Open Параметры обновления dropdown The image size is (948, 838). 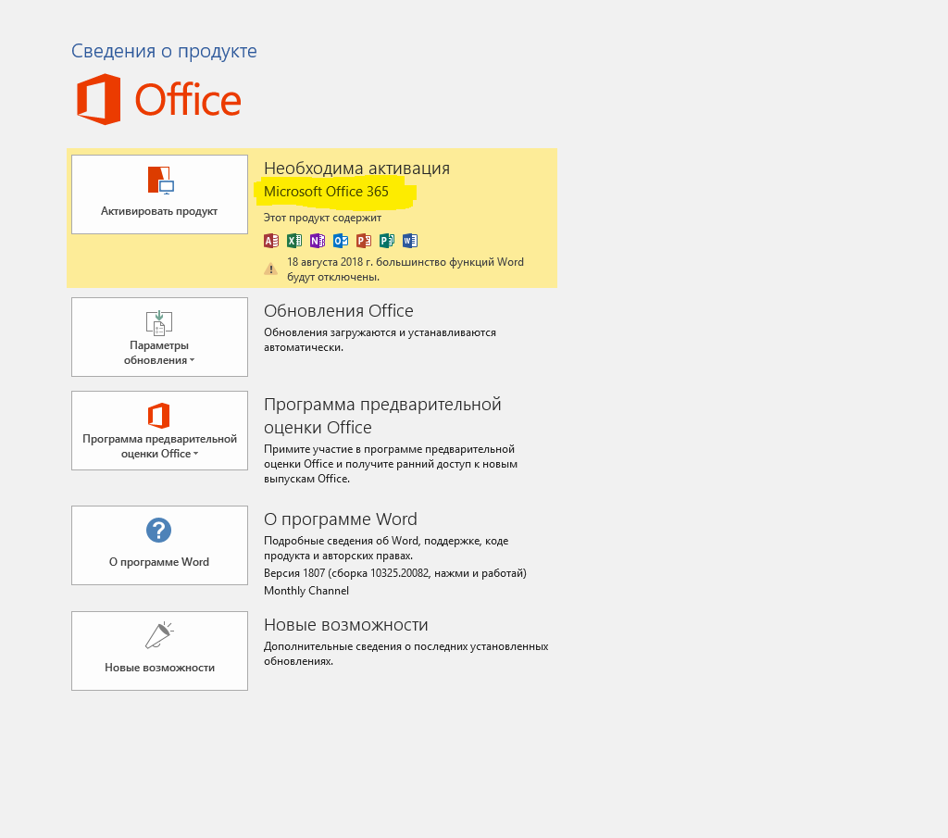(x=159, y=337)
